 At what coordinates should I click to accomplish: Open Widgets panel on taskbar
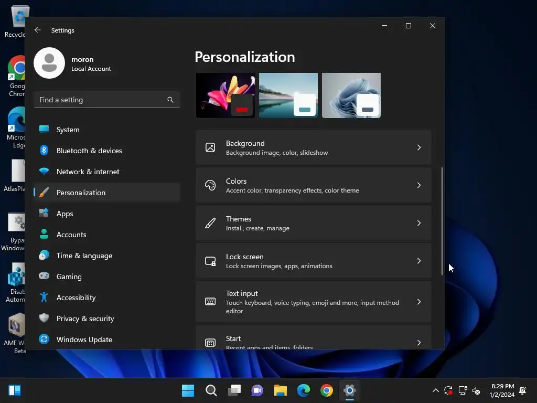click(x=15, y=390)
